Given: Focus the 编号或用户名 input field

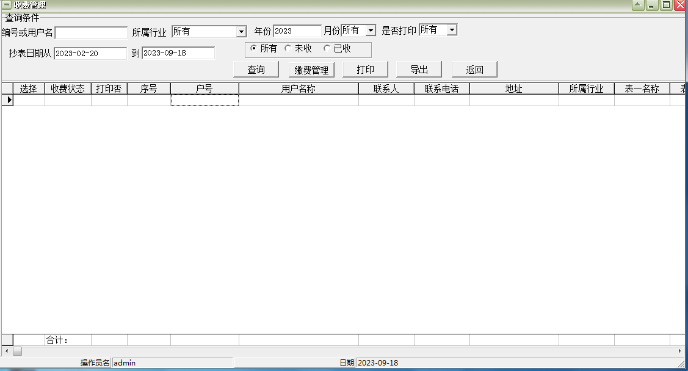Looking at the screenshot, I should tap(91, 33).
